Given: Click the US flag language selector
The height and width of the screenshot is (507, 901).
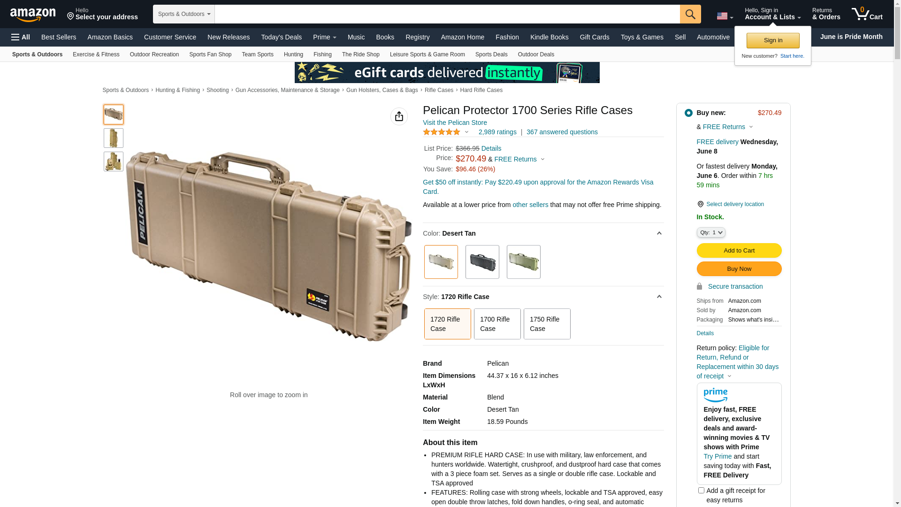Looking at the screenshot, I should [725, 16].
